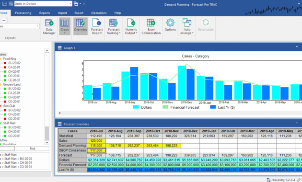
Task: Open the Numeric Output dropdown arrow
Action: point(136,33)
